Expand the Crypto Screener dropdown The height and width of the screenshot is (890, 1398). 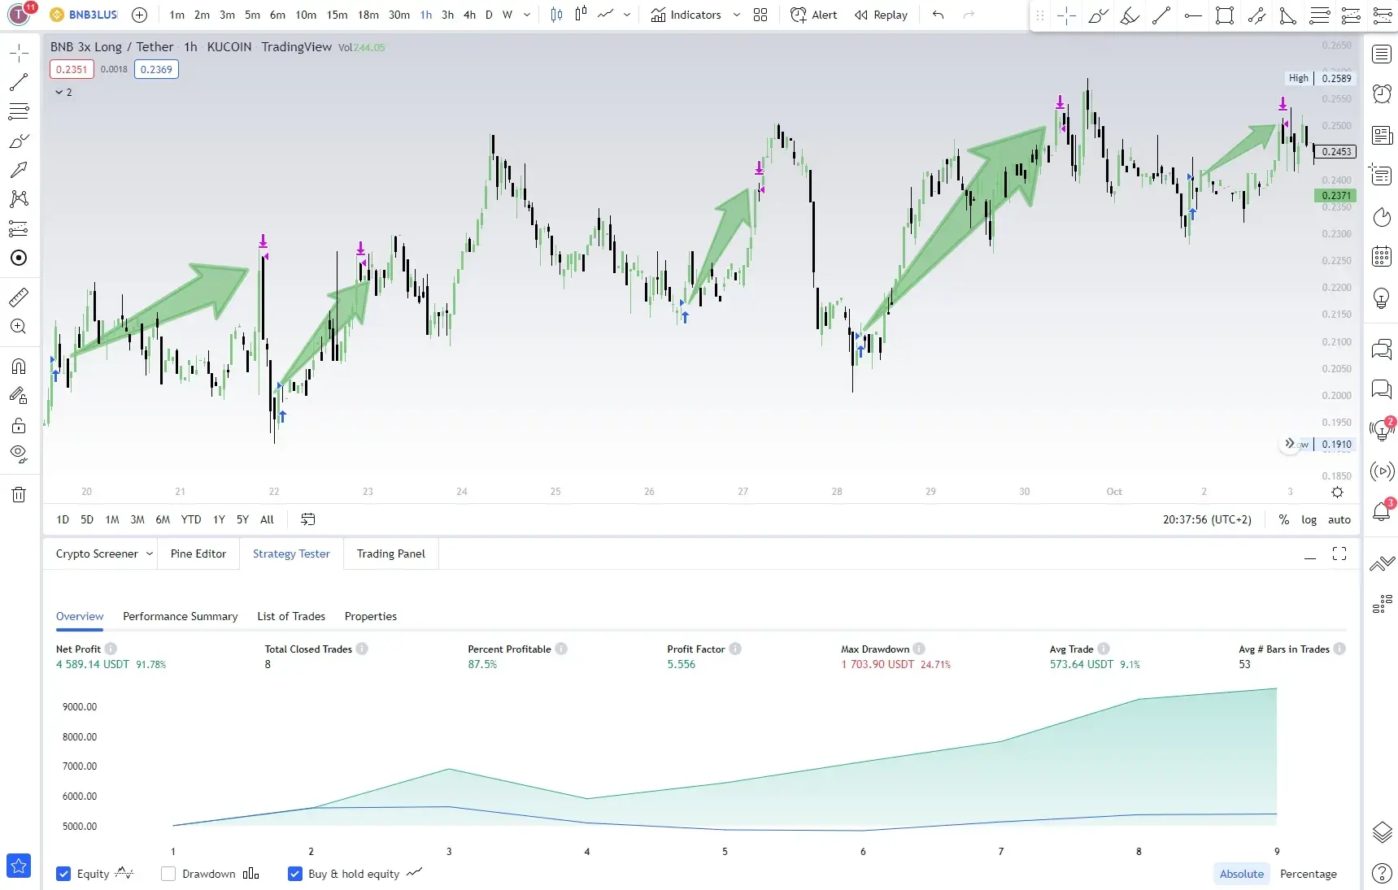[150, 554]
